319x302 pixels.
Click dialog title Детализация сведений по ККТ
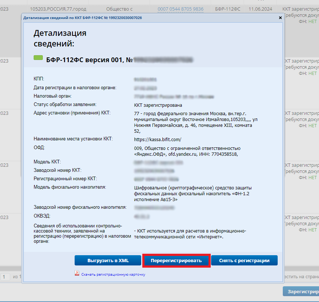tap(82, 18)
